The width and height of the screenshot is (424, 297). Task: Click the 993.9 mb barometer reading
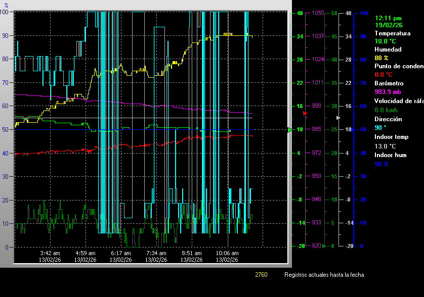point(389,91)
